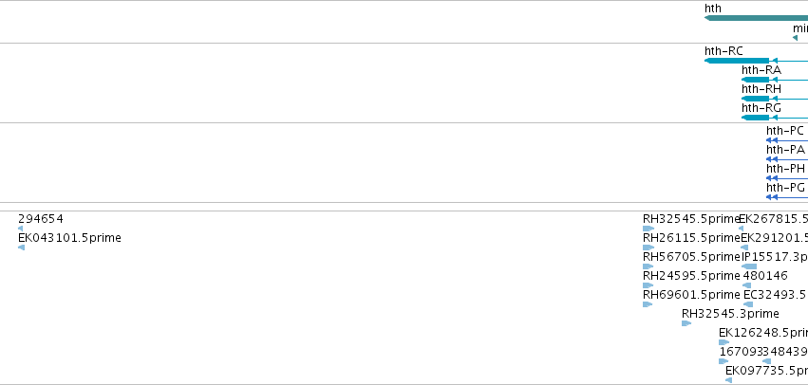Select the IP15517.3prime EST bar
808x385 pixels.
pos(749,266)
